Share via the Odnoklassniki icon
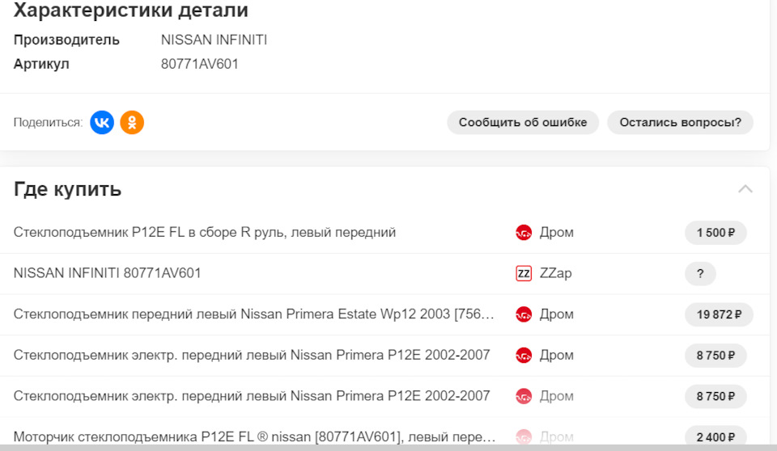This screenshot has width=777, height=451. pos(132,122)
